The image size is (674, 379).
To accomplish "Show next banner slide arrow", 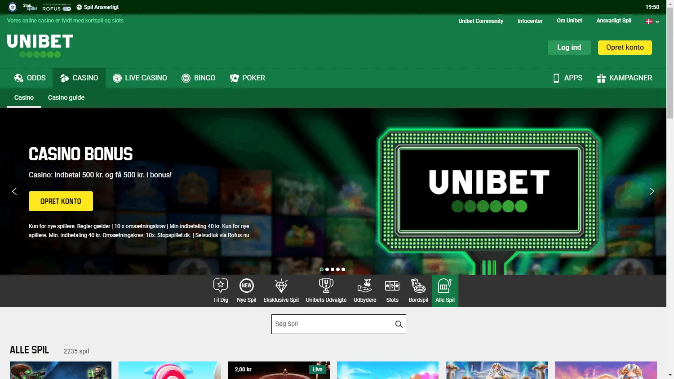I will [652, 191].
